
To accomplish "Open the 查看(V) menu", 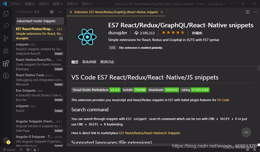I will tap(58, 4).
